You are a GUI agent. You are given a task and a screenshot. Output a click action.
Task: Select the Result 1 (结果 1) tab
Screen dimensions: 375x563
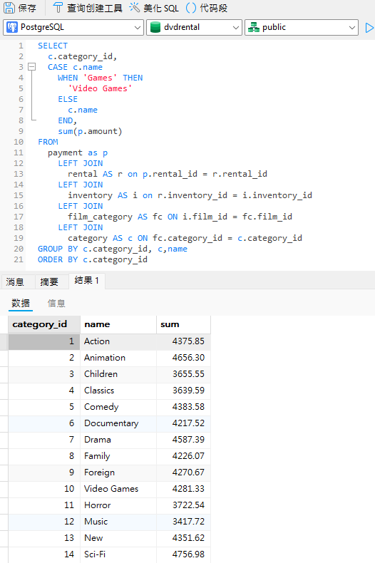[86, 280]
